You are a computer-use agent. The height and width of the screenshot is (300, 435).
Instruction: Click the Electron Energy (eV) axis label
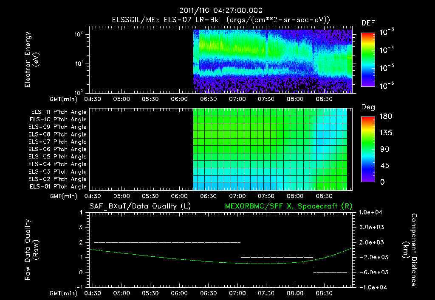coord(31,59)
